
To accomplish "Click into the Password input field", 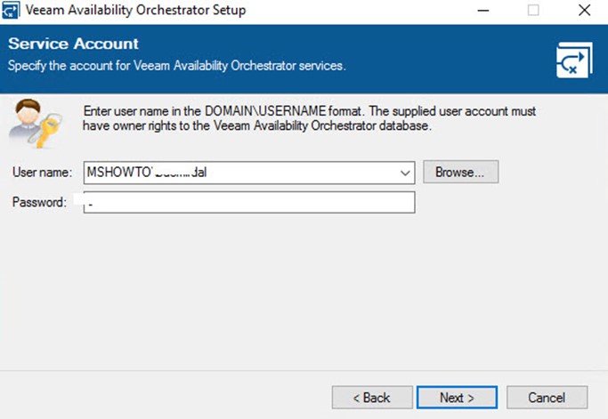I will (249, 202).
